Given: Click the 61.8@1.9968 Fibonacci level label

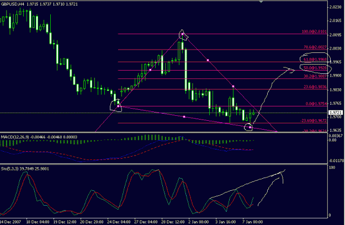Looking at the screenshot, I should (x=315, y=60).
